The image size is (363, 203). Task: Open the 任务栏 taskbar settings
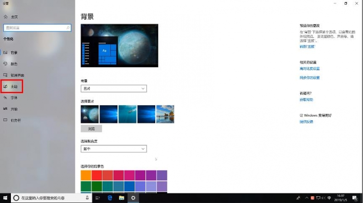tap(12, 120)
